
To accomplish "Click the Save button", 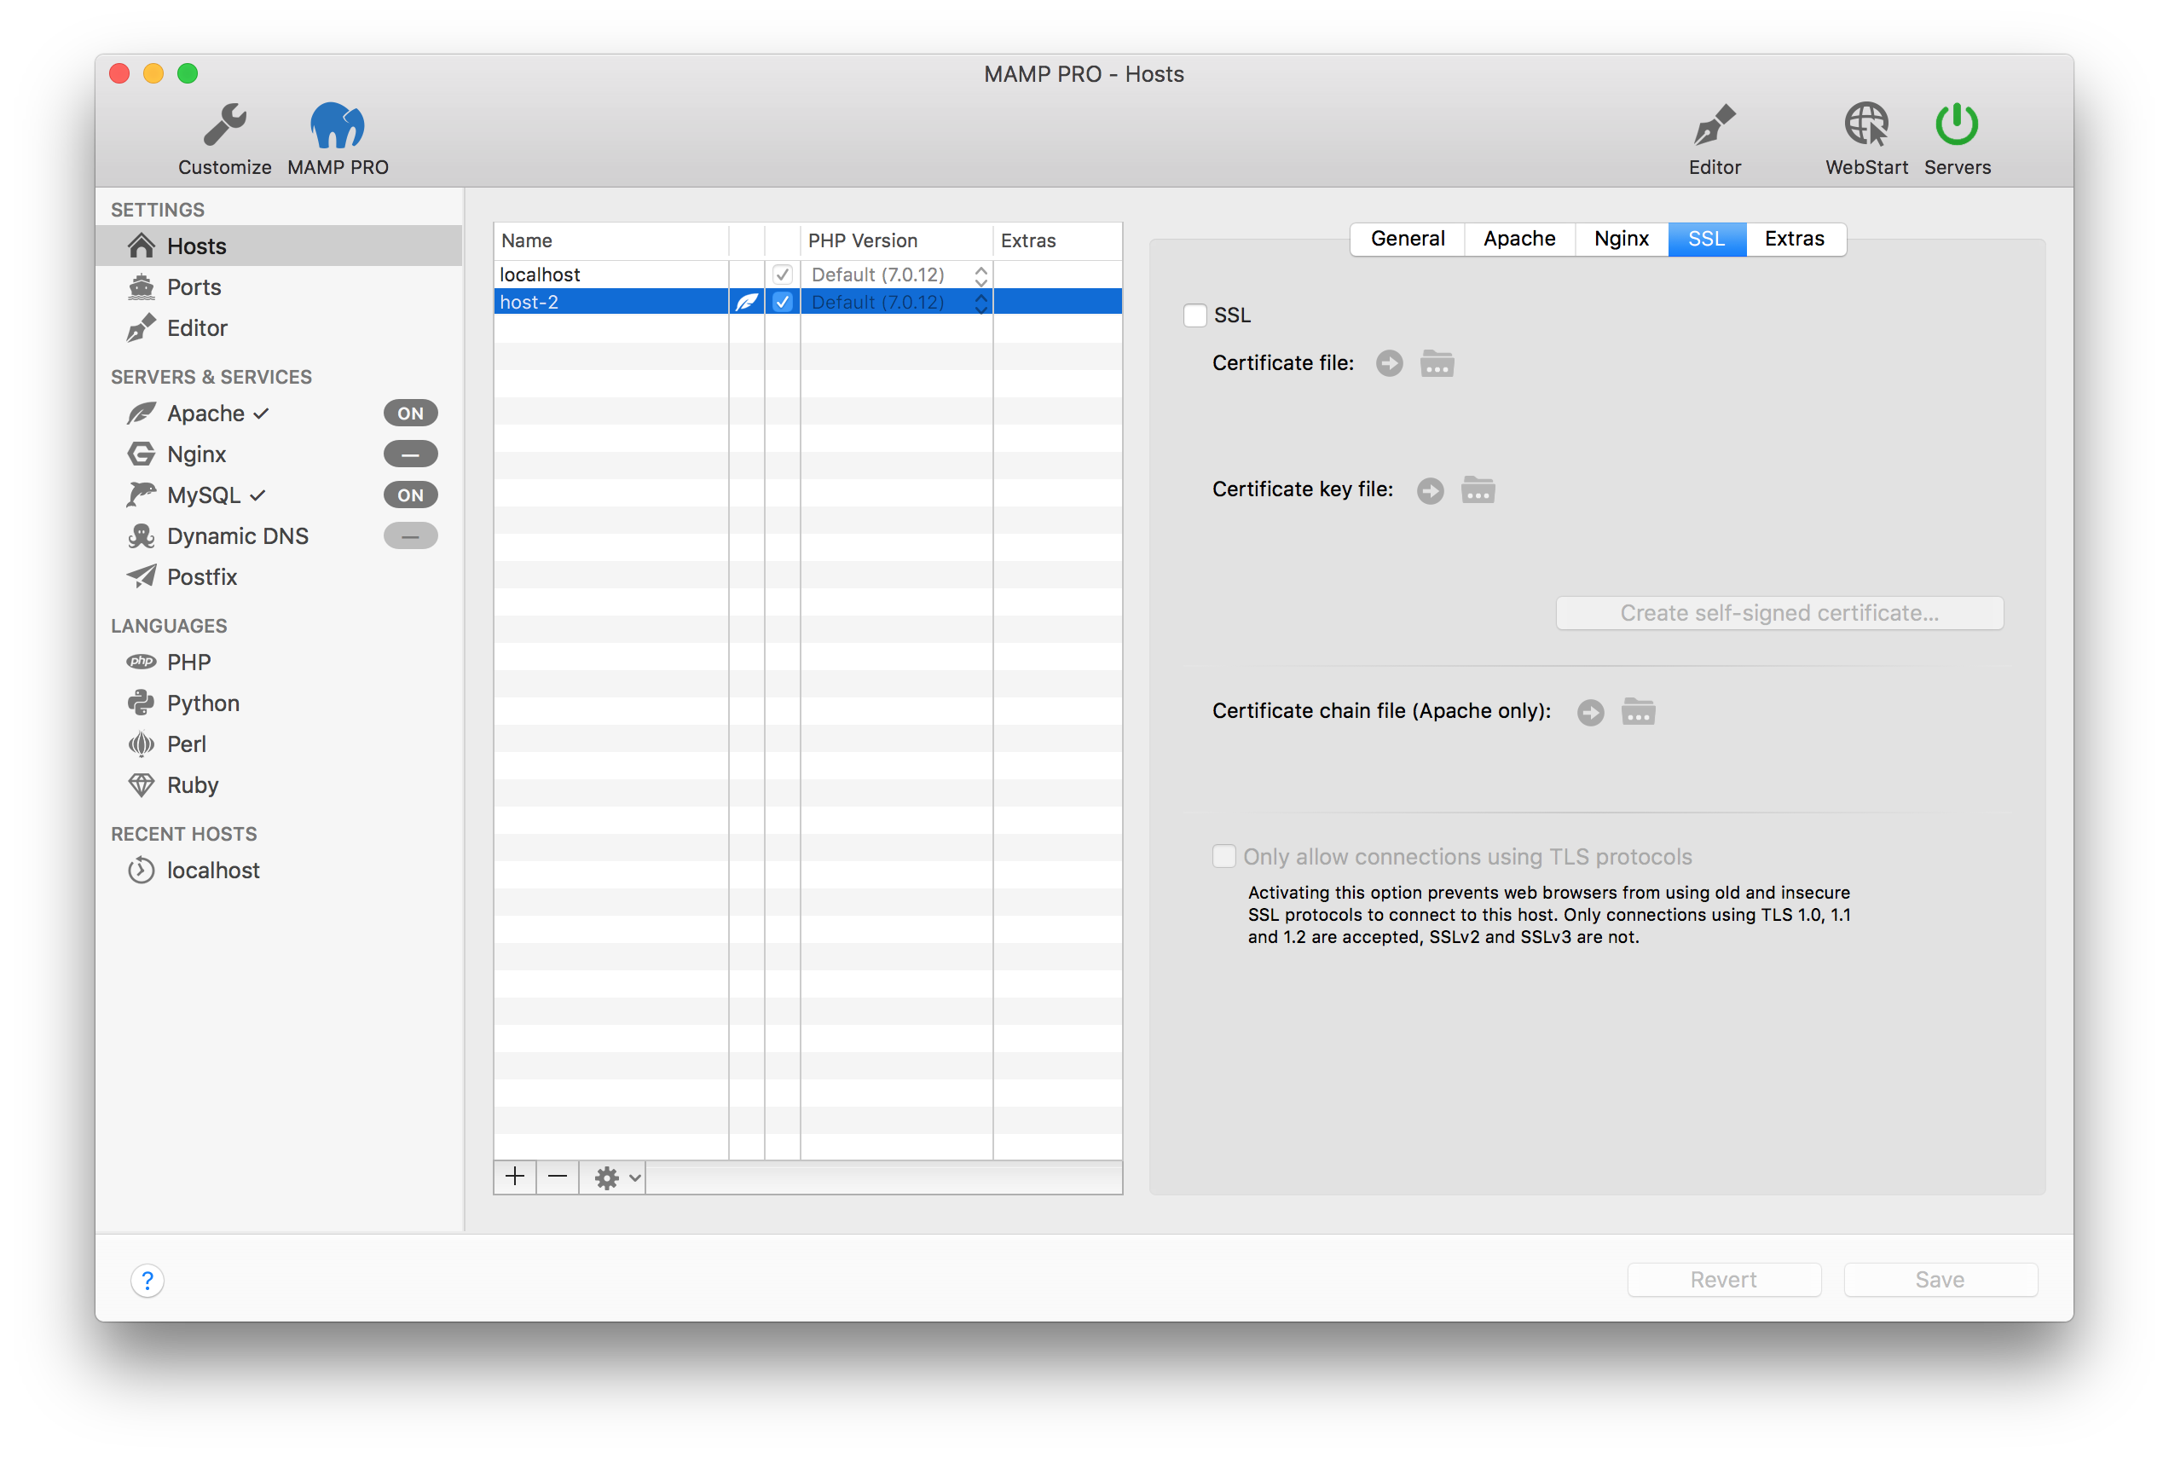I will (x=1940, y=1280).
